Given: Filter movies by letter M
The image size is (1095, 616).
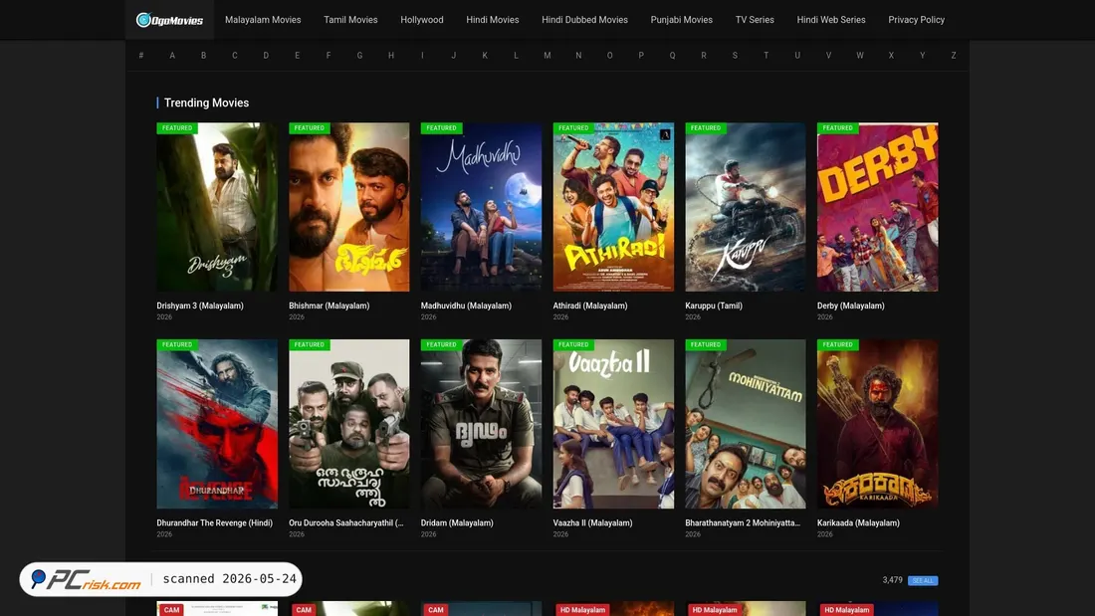Looking at the screenshot, I should point(547,55).
